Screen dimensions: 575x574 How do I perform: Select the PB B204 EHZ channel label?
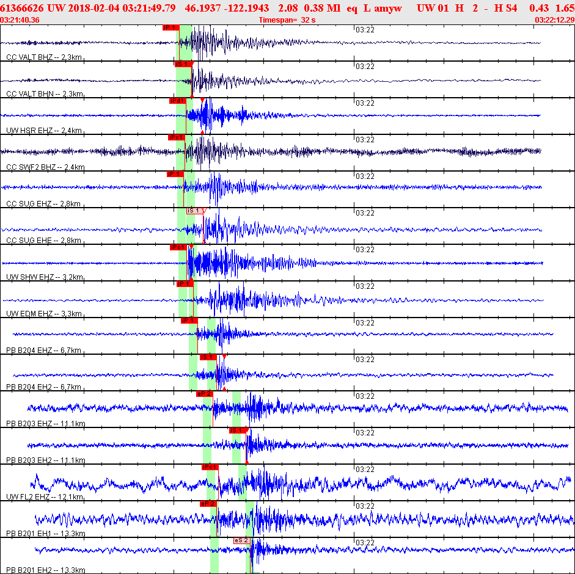[43, 351]
